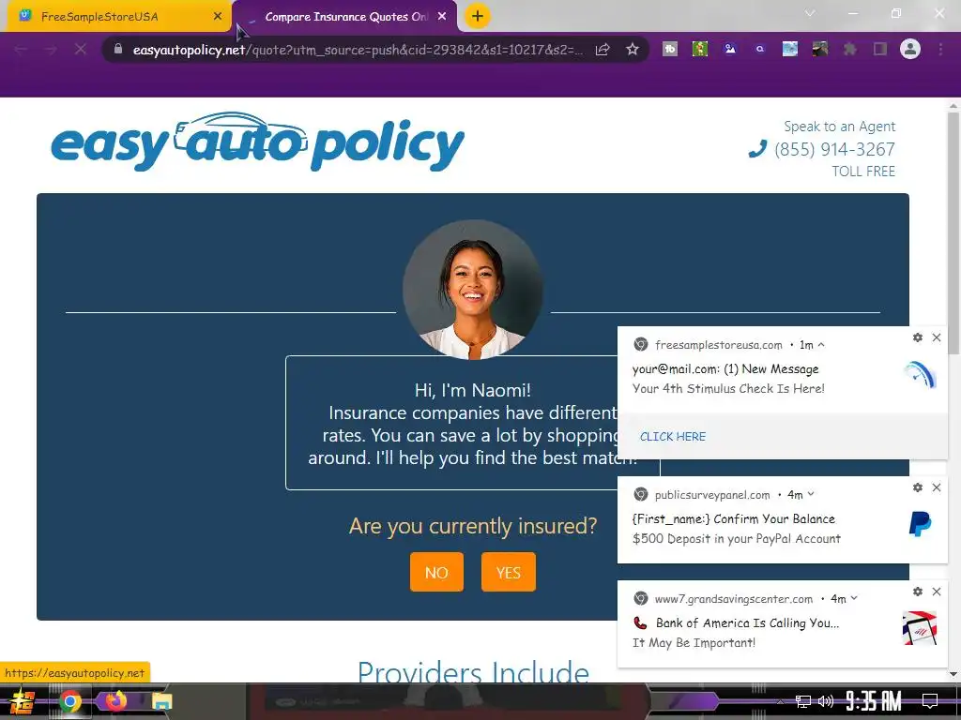Open the tab search dropdown arrow

[810, 13]
